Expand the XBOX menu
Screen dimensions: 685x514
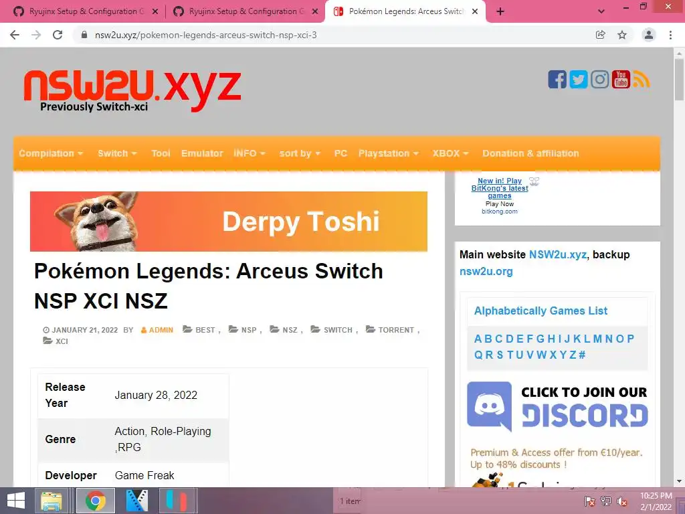tap(451, 153)
